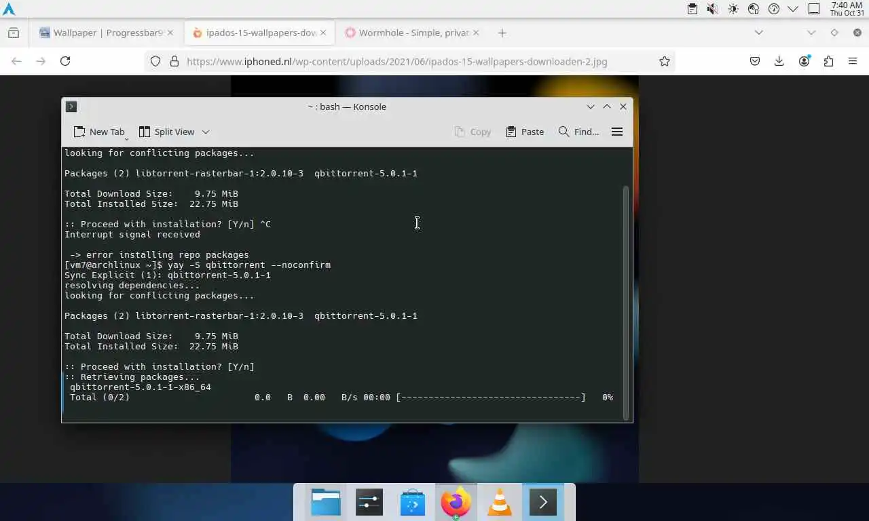Click the Konsole icon in the dock
The height and width of the screenshot is (521, 869).
[543, 503]
